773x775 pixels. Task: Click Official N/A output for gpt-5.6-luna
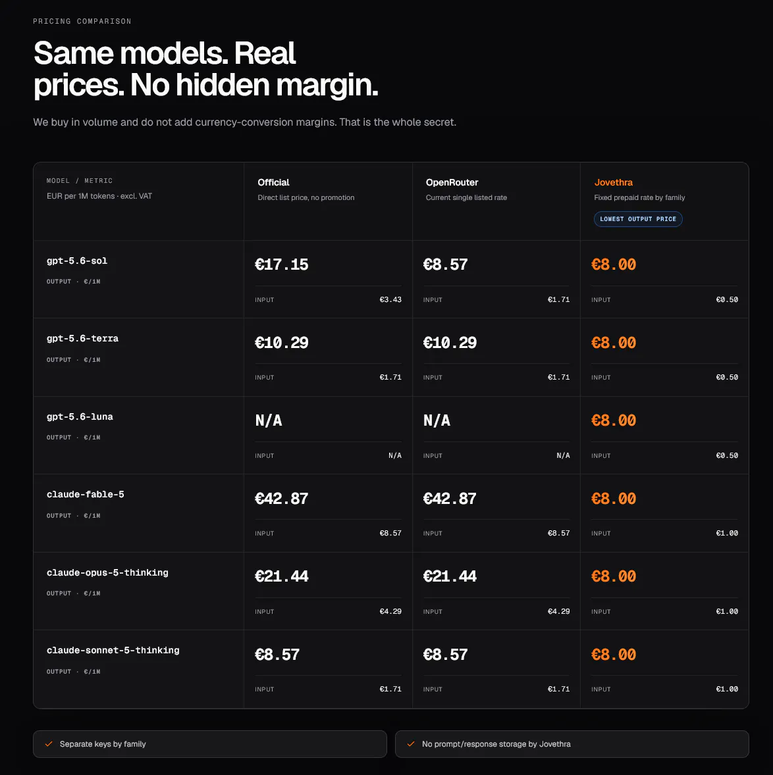[x=269, y=420]
